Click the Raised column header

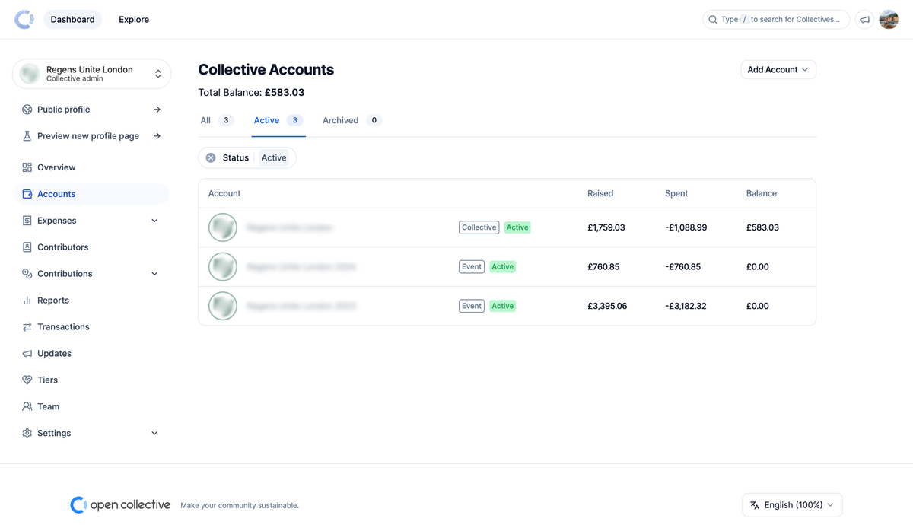(600, 194)
